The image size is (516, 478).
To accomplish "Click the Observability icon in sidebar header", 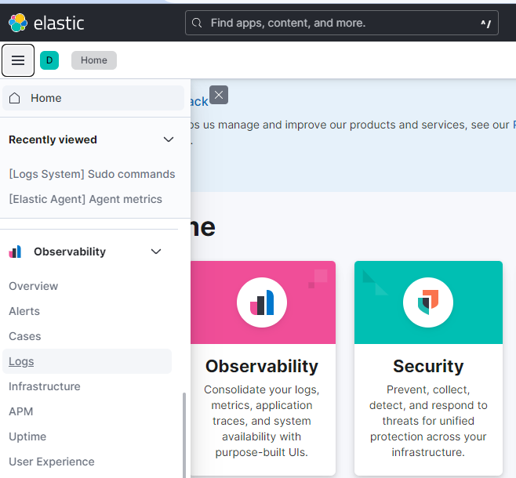I will tap(15, 252).
